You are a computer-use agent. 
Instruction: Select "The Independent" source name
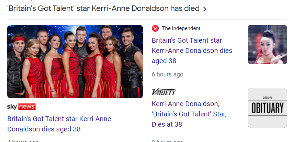[181, 28]
